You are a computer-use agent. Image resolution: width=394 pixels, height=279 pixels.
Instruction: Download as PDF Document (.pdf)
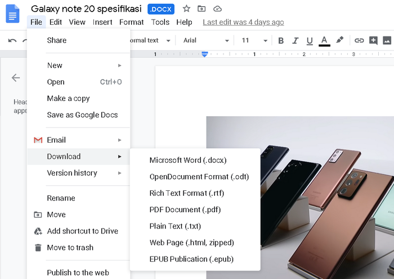tap(195, 209)
